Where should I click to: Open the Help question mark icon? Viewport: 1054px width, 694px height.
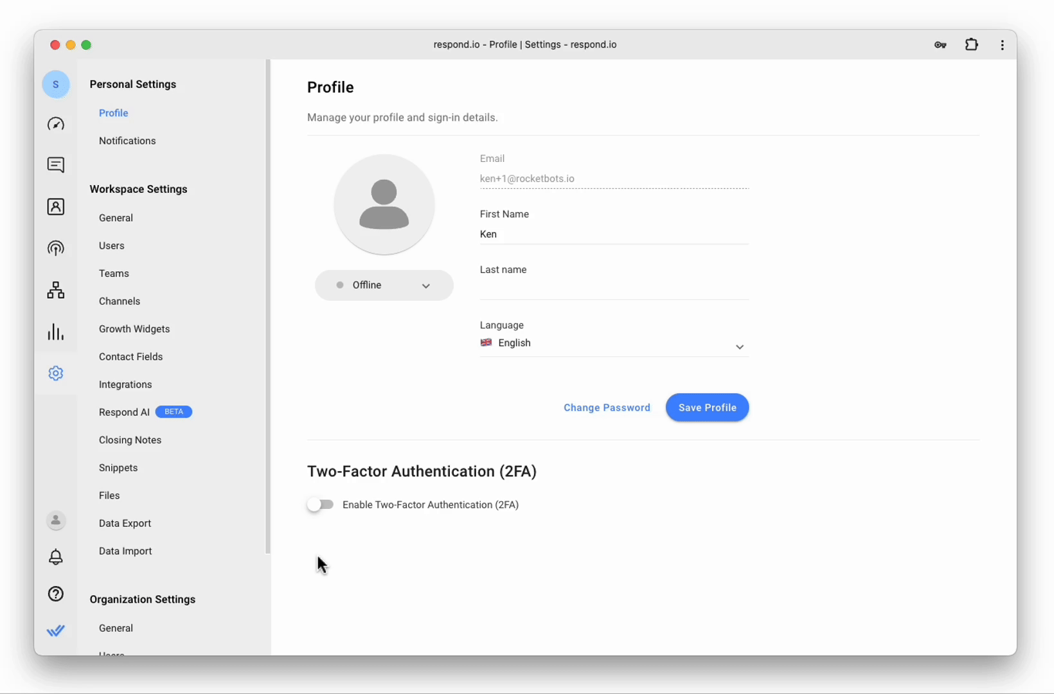pos(56,594)
